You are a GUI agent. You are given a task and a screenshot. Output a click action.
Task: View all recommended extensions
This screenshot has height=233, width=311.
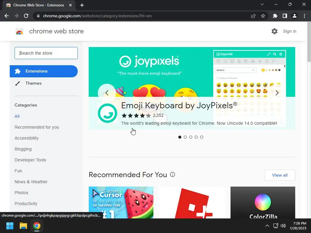(x=280, y=175)
